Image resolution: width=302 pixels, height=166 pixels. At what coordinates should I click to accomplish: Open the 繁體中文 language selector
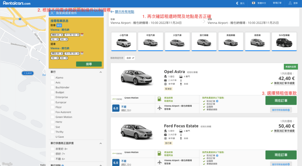click(x=259, y=3)
